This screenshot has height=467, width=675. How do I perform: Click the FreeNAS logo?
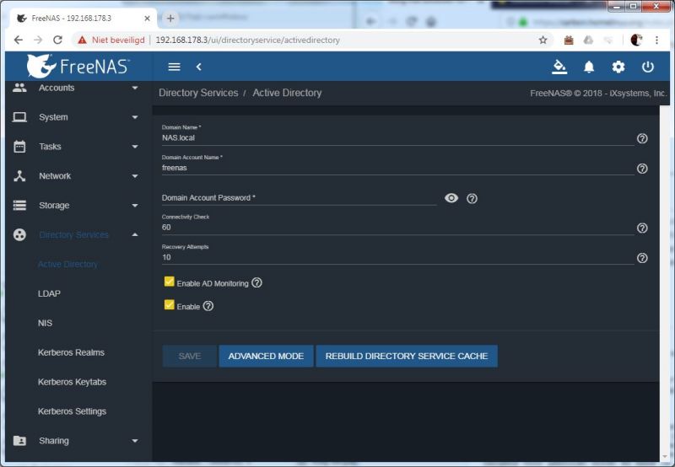click(78, 67)
